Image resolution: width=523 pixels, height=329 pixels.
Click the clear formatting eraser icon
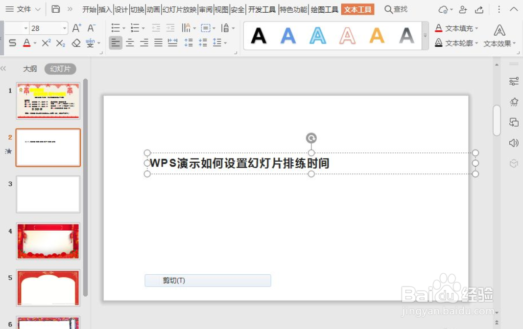[x=76, y=44]
